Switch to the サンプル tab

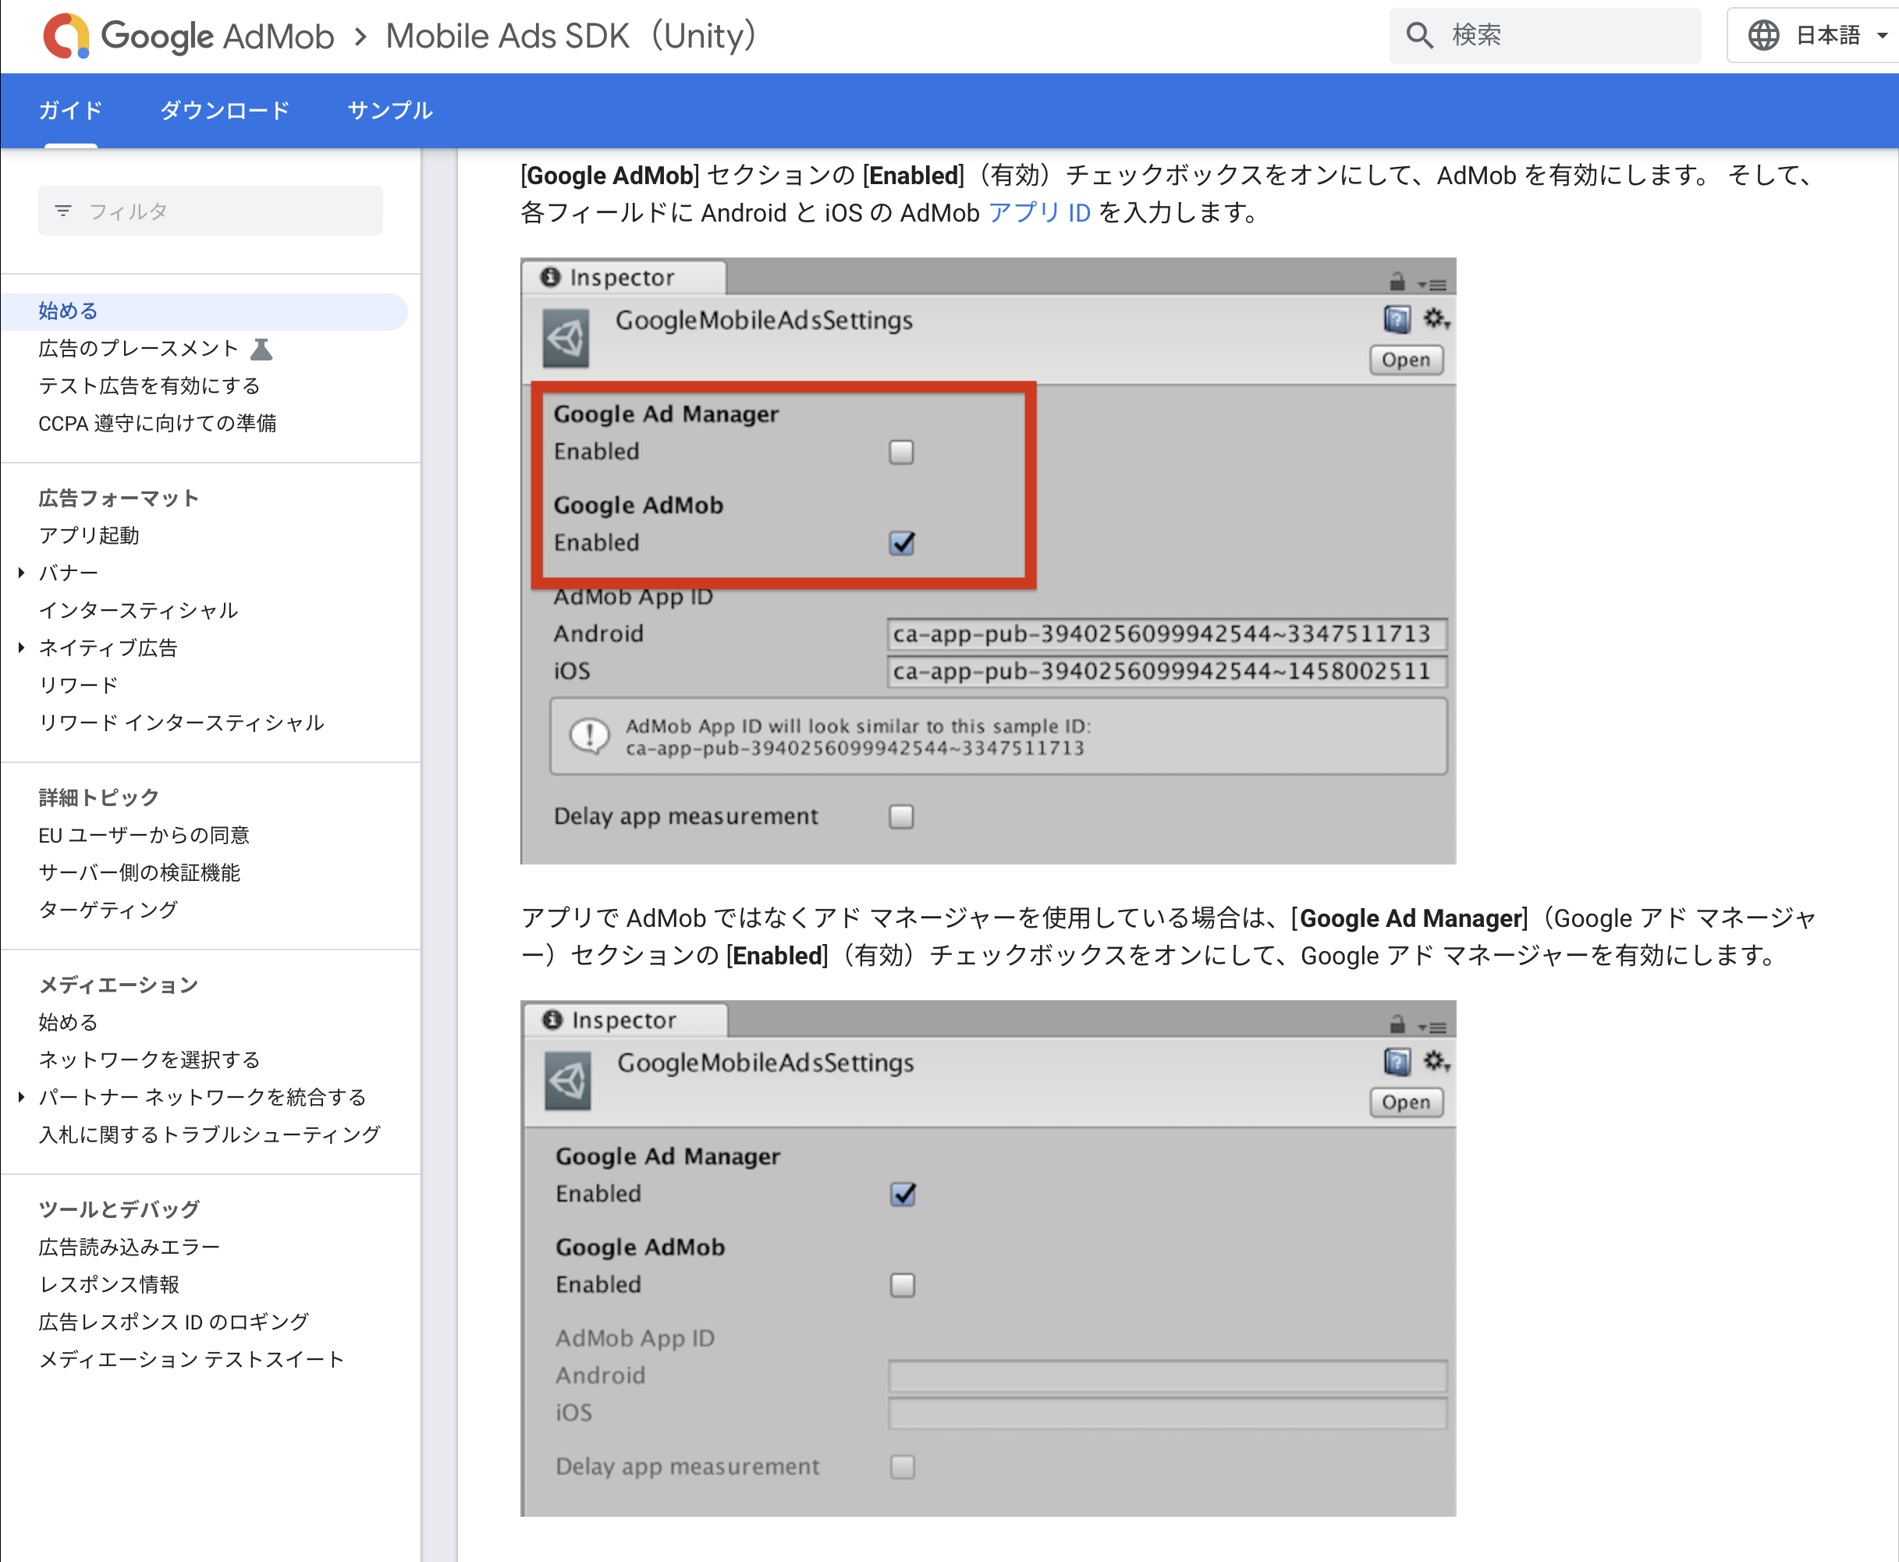pos(389,111)
